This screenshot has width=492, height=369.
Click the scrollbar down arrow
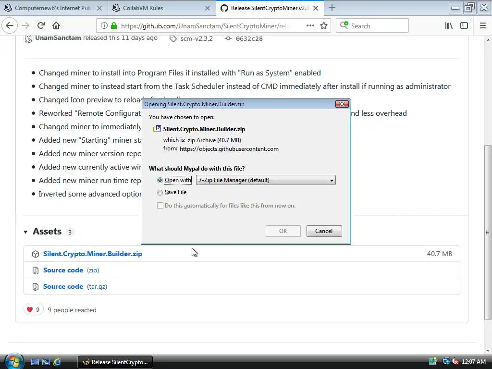(x=488, y=350)
